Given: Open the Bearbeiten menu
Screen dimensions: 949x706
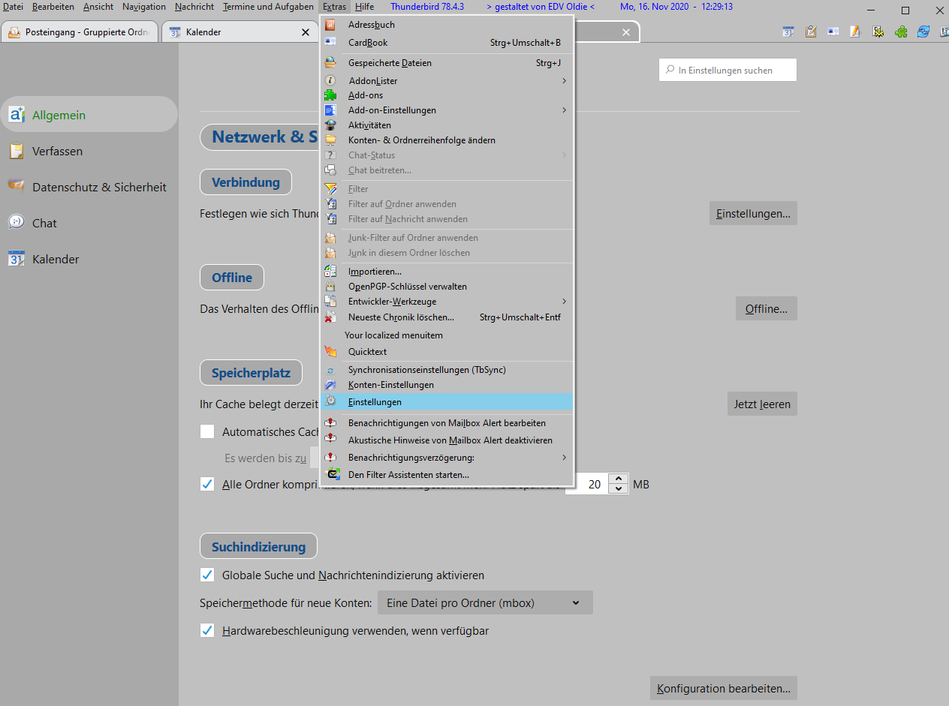Looking at the screenshot, I should coord(53,7).
